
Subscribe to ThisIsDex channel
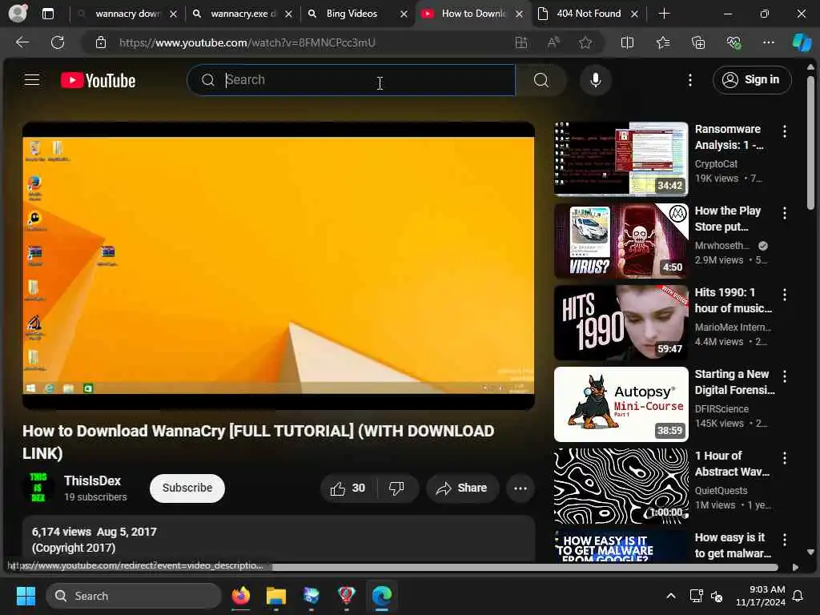tap(187, 488)
